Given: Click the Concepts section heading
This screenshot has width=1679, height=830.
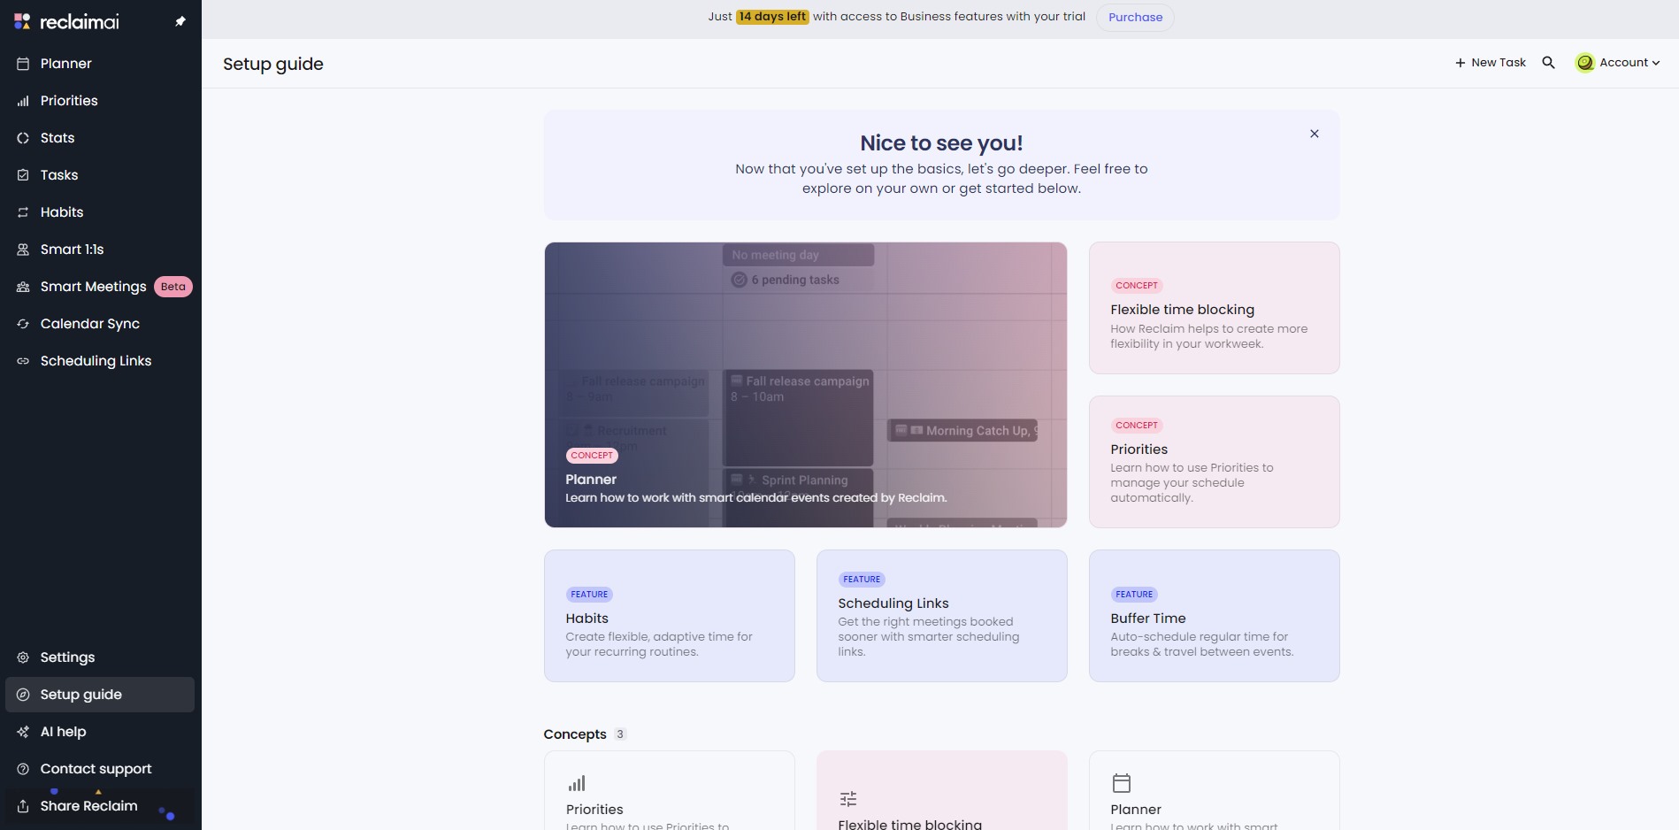Looking at the screenshot, I should tap(575, 734).
